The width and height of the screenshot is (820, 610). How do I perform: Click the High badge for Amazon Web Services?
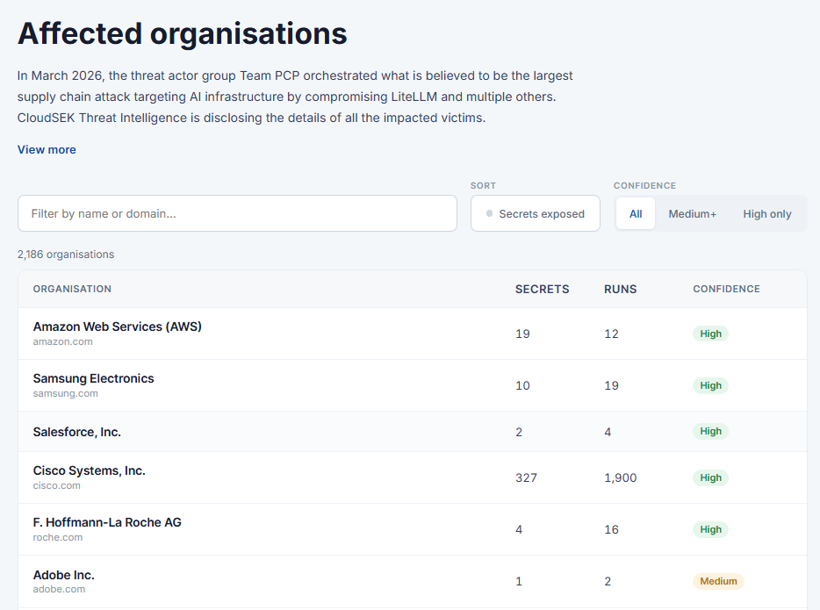point(711,334)
